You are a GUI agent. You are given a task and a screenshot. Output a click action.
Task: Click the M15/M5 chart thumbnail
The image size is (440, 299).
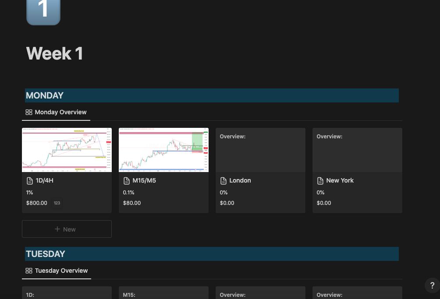coord(163,150)
